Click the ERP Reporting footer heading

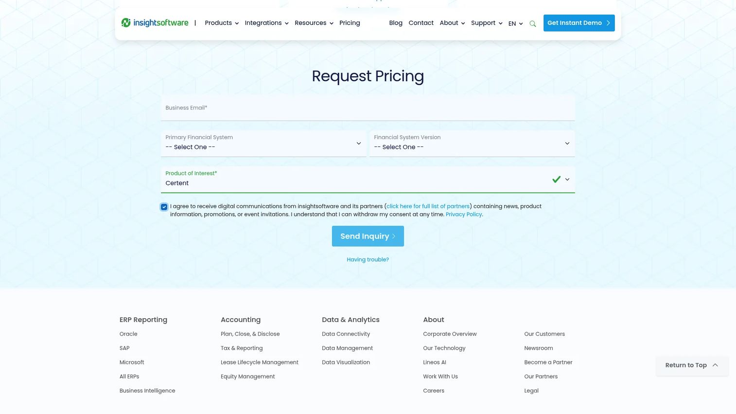143,320
